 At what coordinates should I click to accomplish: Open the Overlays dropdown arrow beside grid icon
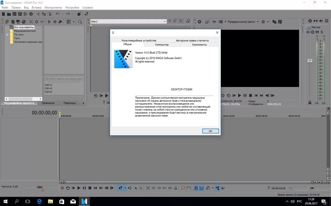[x=268, y=22]
